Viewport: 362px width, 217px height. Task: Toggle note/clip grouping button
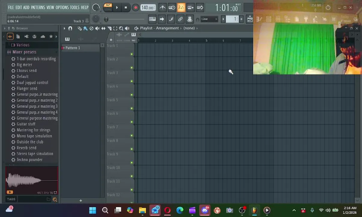click(171, 19)
